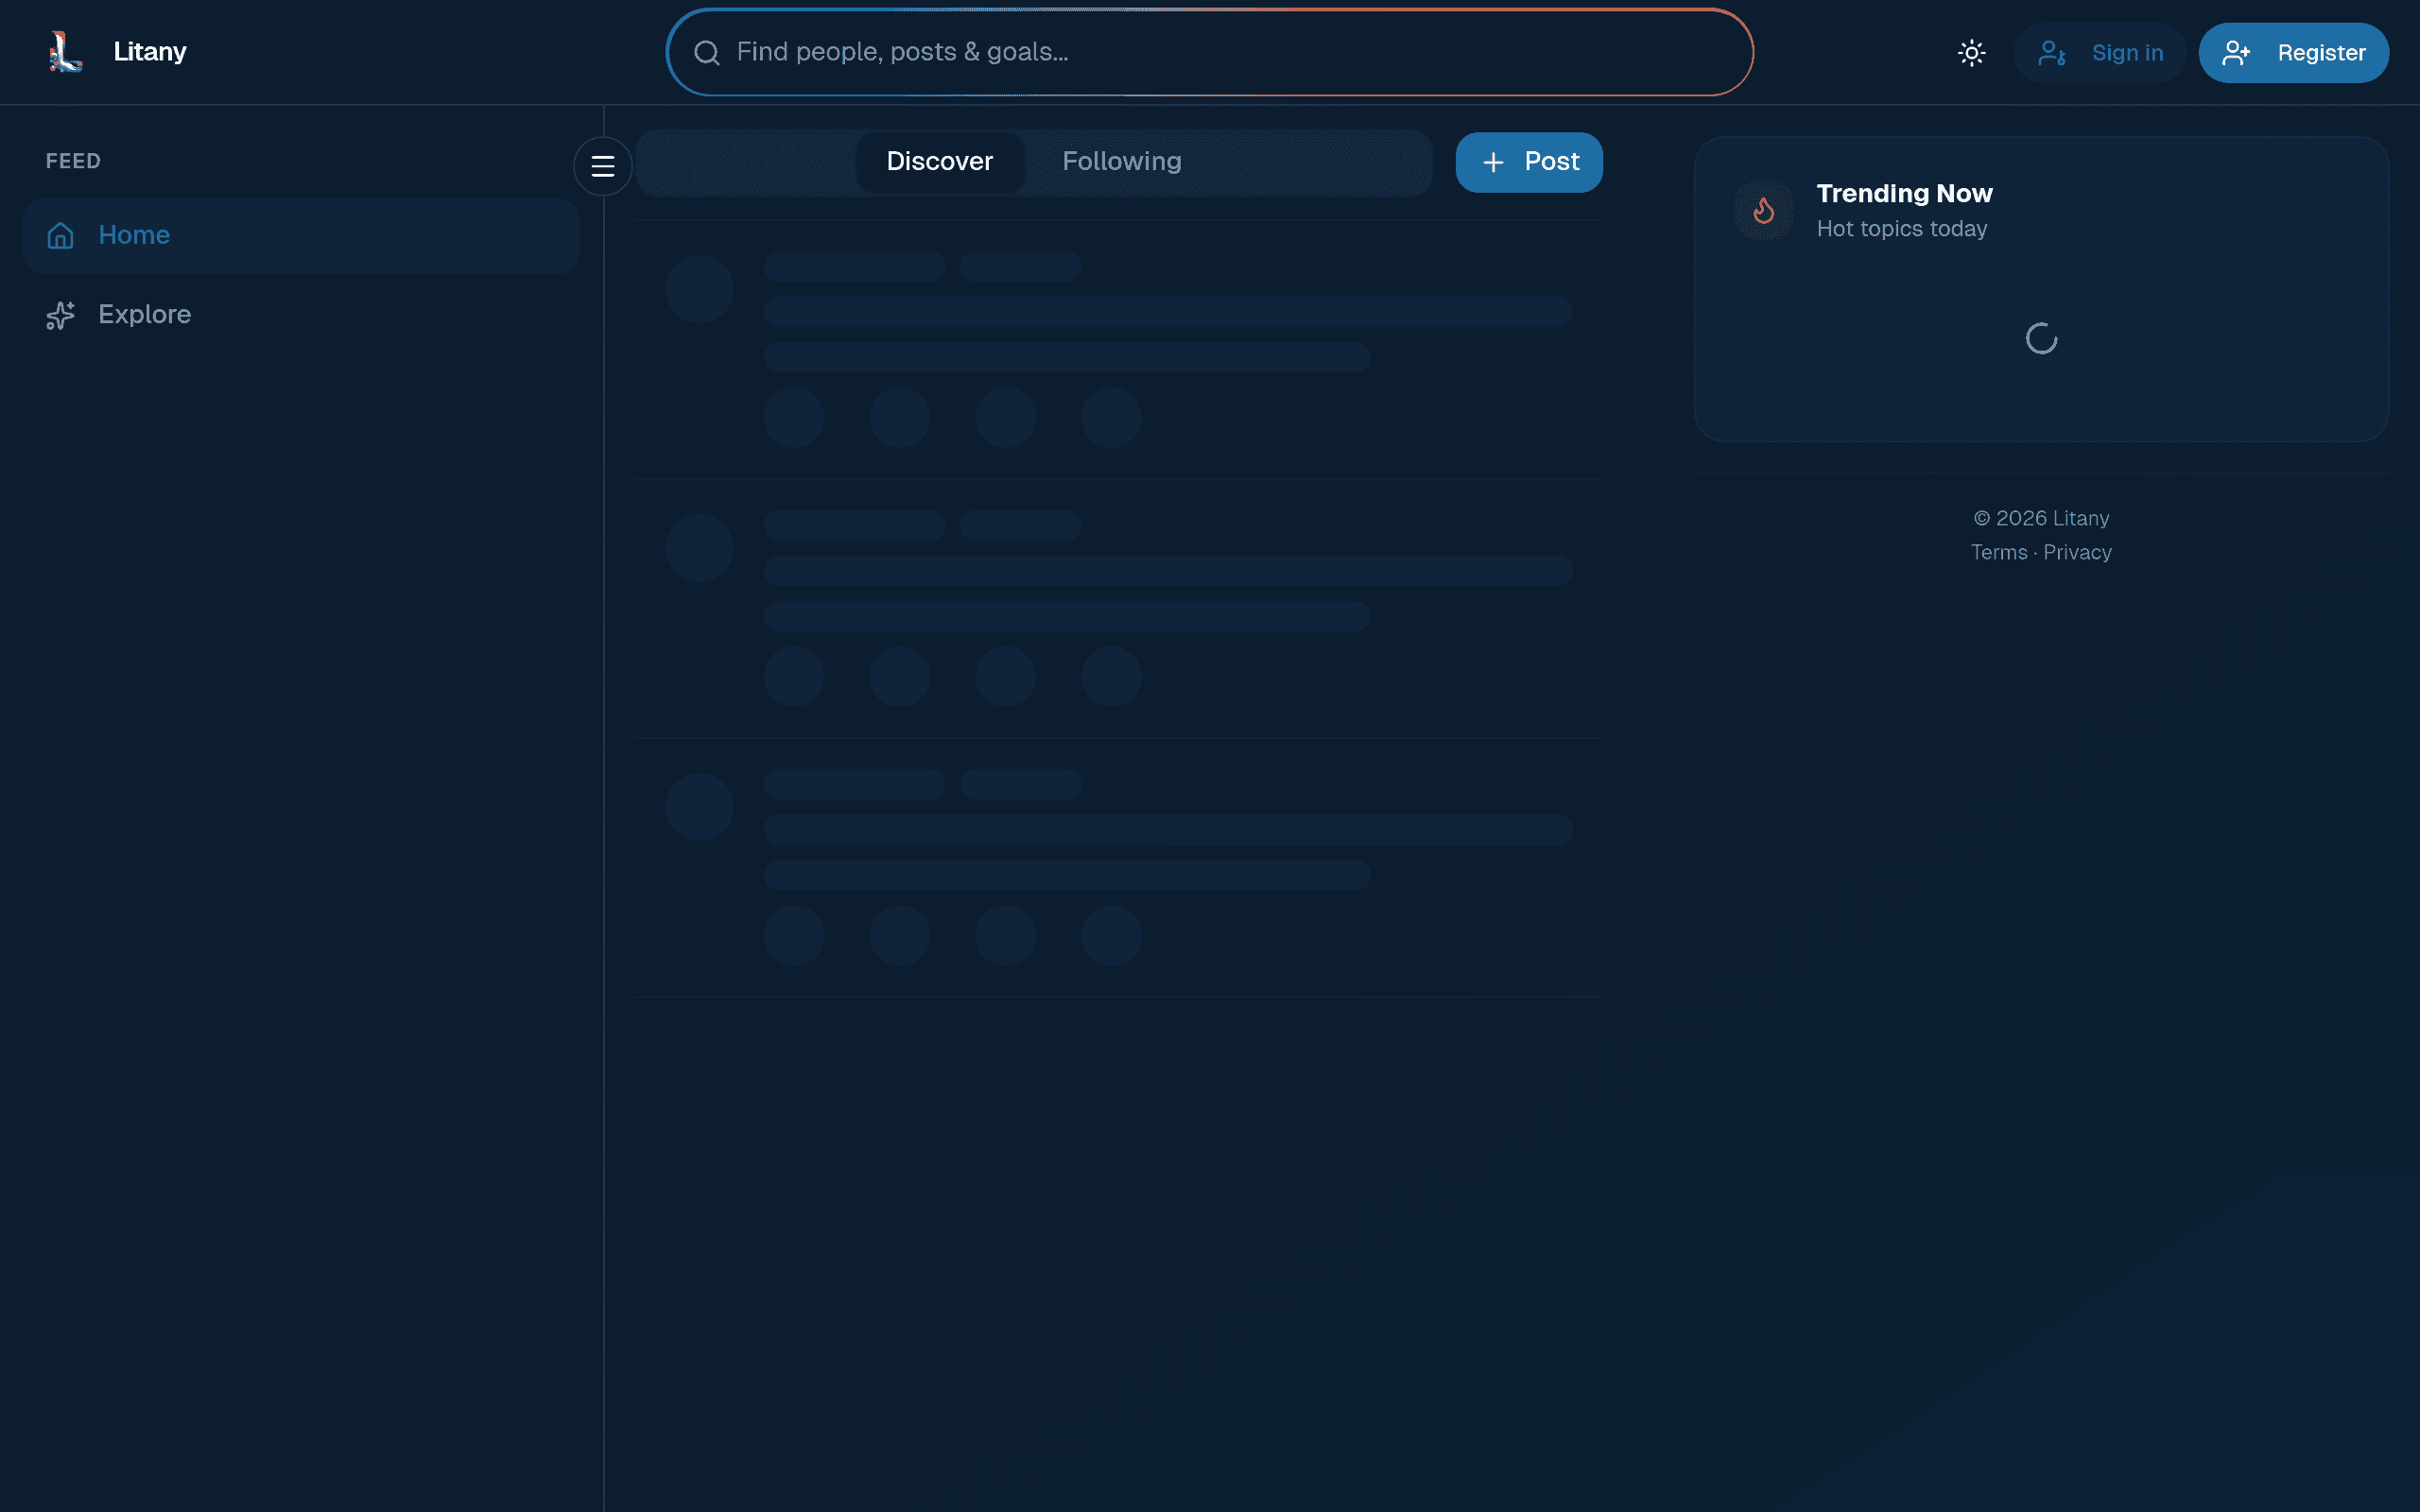Toggle light theme with the sun icon
This screenshot has width=2420, height=1512.
1971,53
